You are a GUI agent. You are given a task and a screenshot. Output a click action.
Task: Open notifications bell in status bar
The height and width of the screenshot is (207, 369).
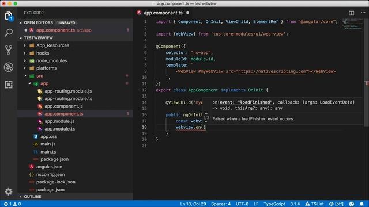click(x=362, y=204)
